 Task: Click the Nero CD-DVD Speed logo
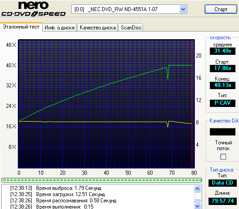(33, 9)
